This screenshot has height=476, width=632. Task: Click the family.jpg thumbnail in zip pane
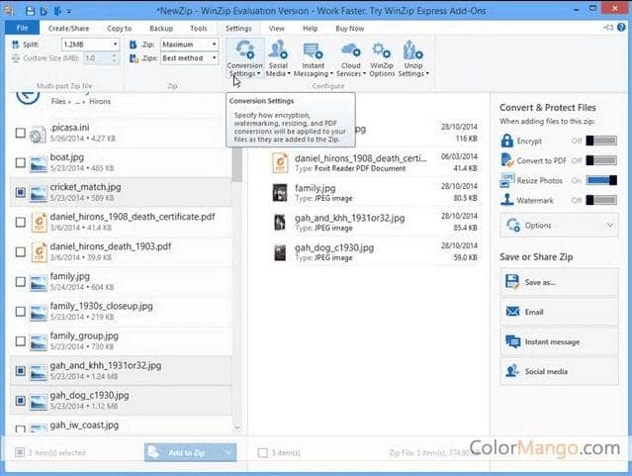(x=280, y=193)
